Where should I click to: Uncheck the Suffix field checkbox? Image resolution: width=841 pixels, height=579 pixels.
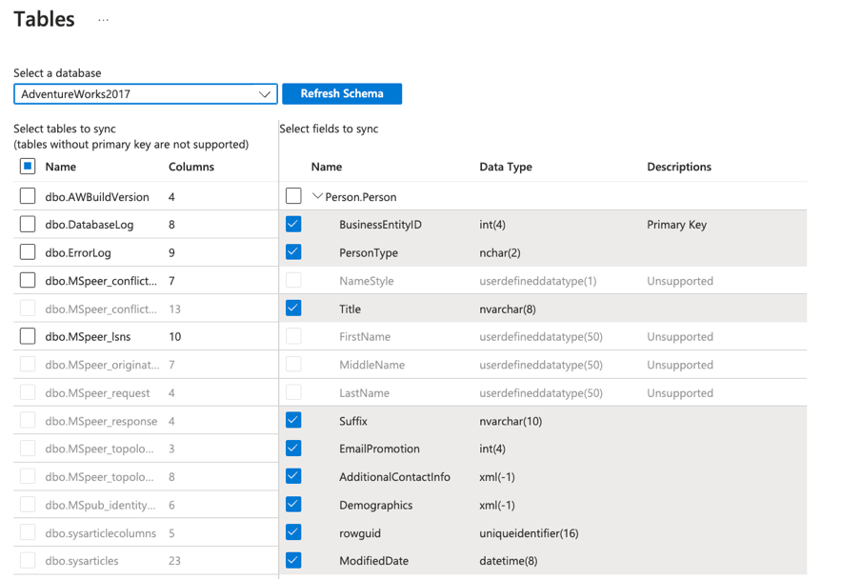(293, 420)
